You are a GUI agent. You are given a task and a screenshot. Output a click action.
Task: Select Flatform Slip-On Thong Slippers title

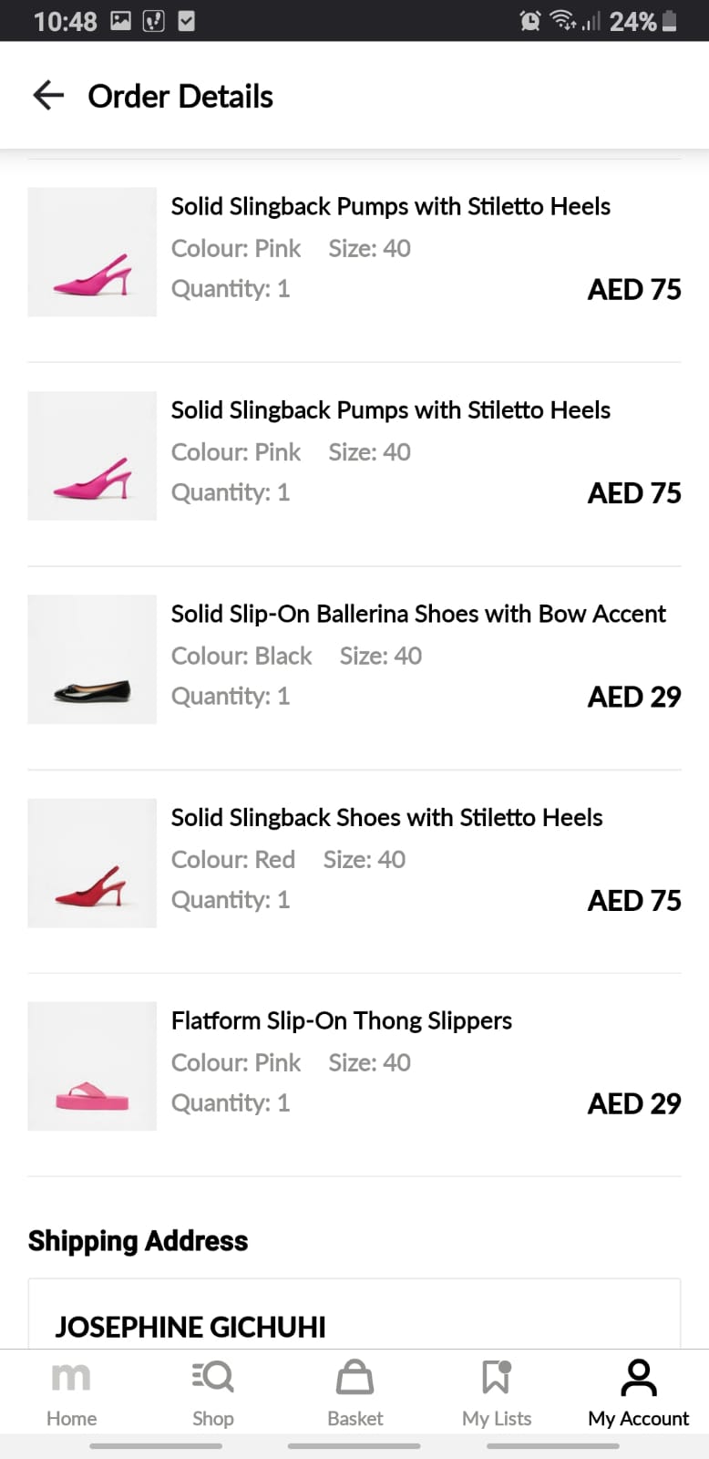[342, 1021]
